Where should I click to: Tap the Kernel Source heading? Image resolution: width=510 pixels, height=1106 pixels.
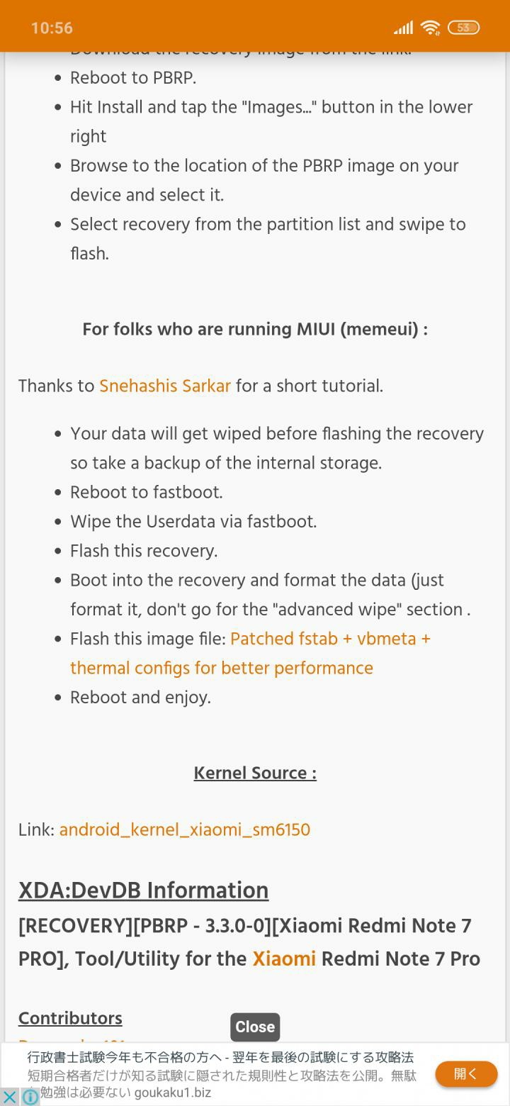[255, 773]
